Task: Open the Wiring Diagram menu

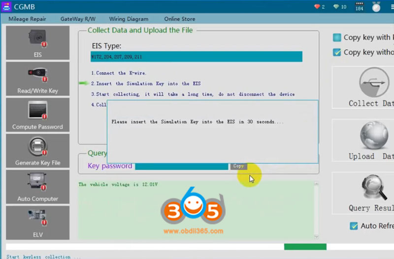Action: (x=130, y=19)
